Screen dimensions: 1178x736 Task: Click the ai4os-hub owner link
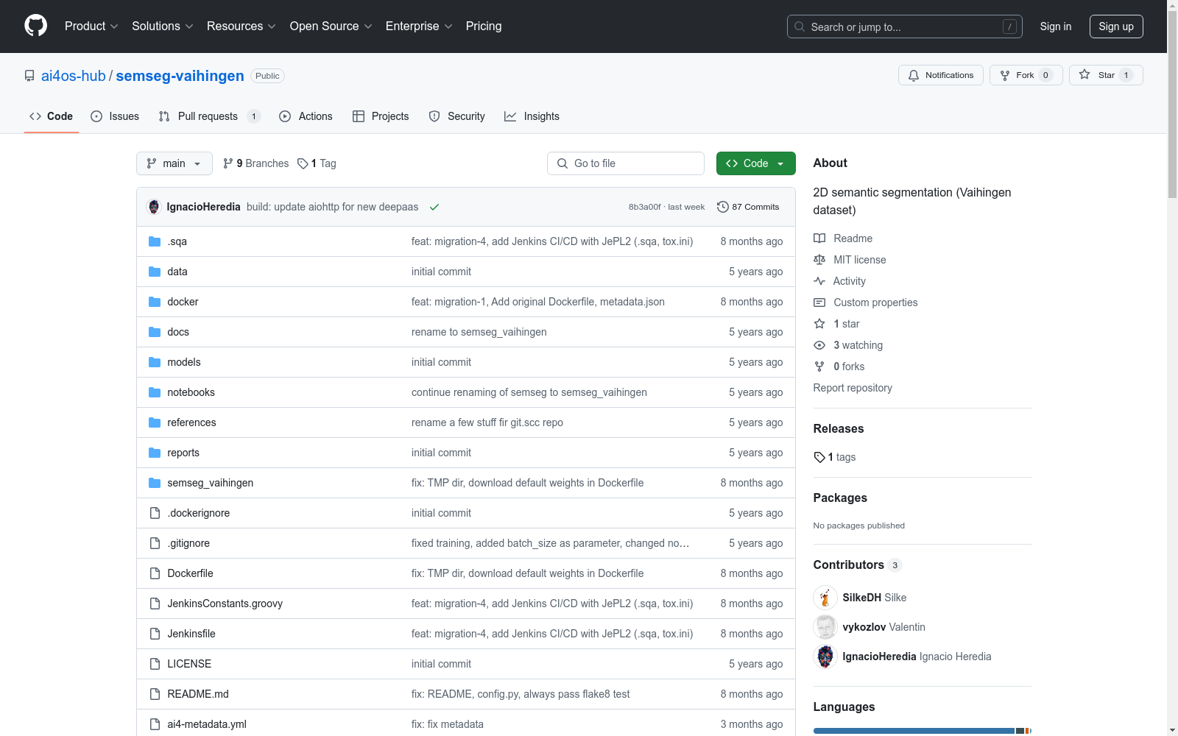74,76
